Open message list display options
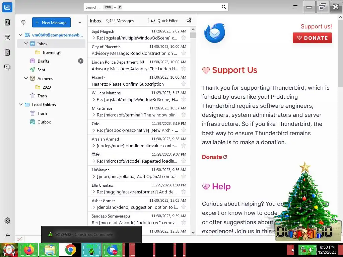The image size is (343, 257). click(189, 20)
